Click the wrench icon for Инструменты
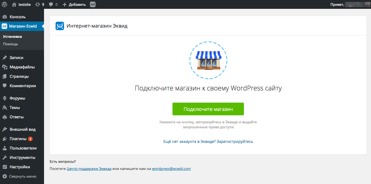This screenshot has width=371, height=184. [x=4, y=158]
